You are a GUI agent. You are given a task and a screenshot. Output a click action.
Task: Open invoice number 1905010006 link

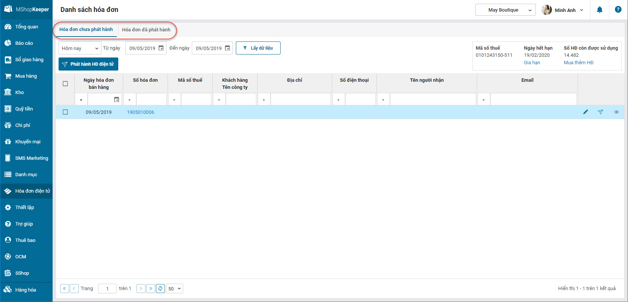click(x=140, y=112)
